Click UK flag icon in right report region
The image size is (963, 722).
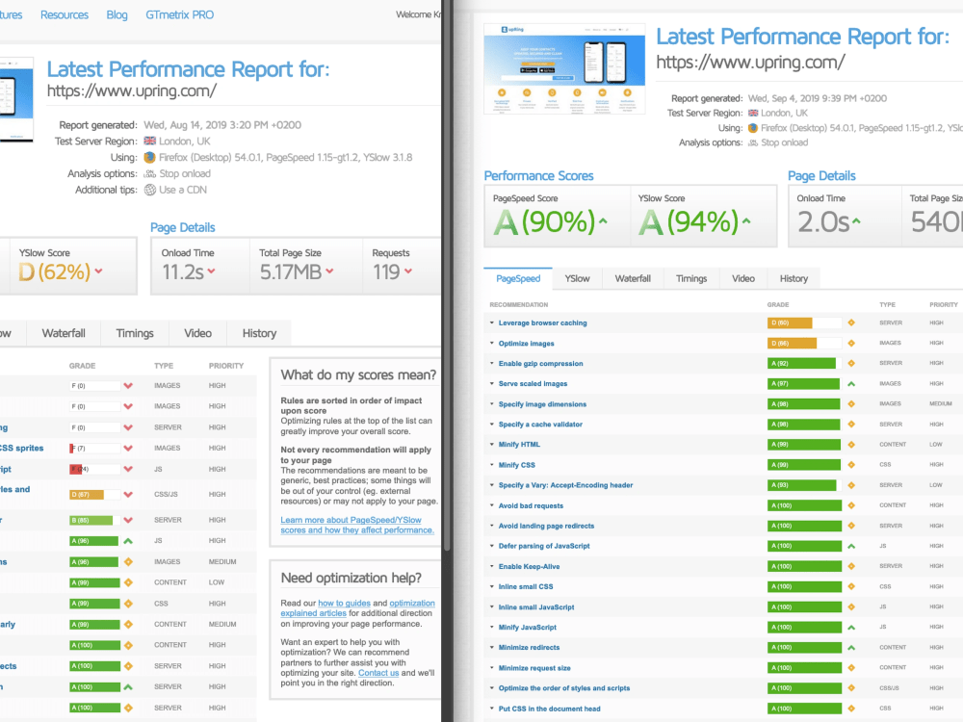pos(753,113)
